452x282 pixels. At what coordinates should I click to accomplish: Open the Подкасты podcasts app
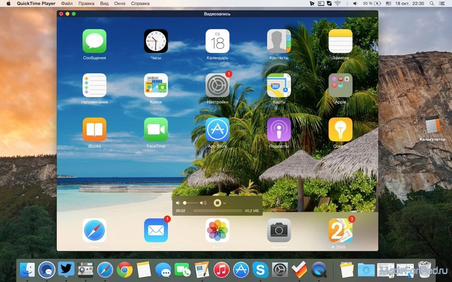pyautogui.click(x=279, y=129)
